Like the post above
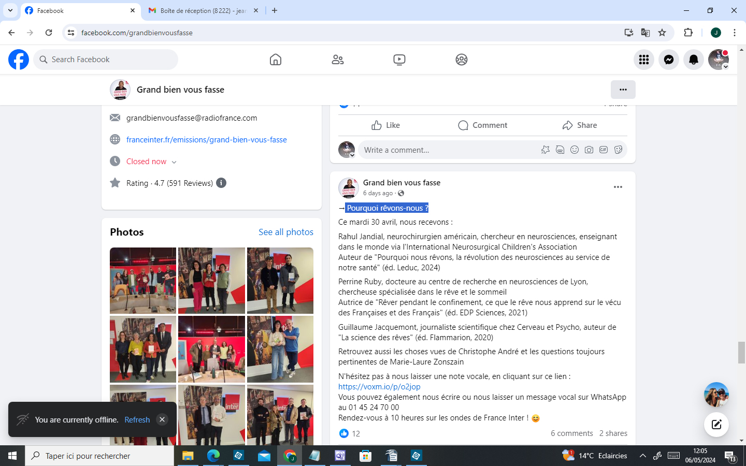 [x=386, y=125]
